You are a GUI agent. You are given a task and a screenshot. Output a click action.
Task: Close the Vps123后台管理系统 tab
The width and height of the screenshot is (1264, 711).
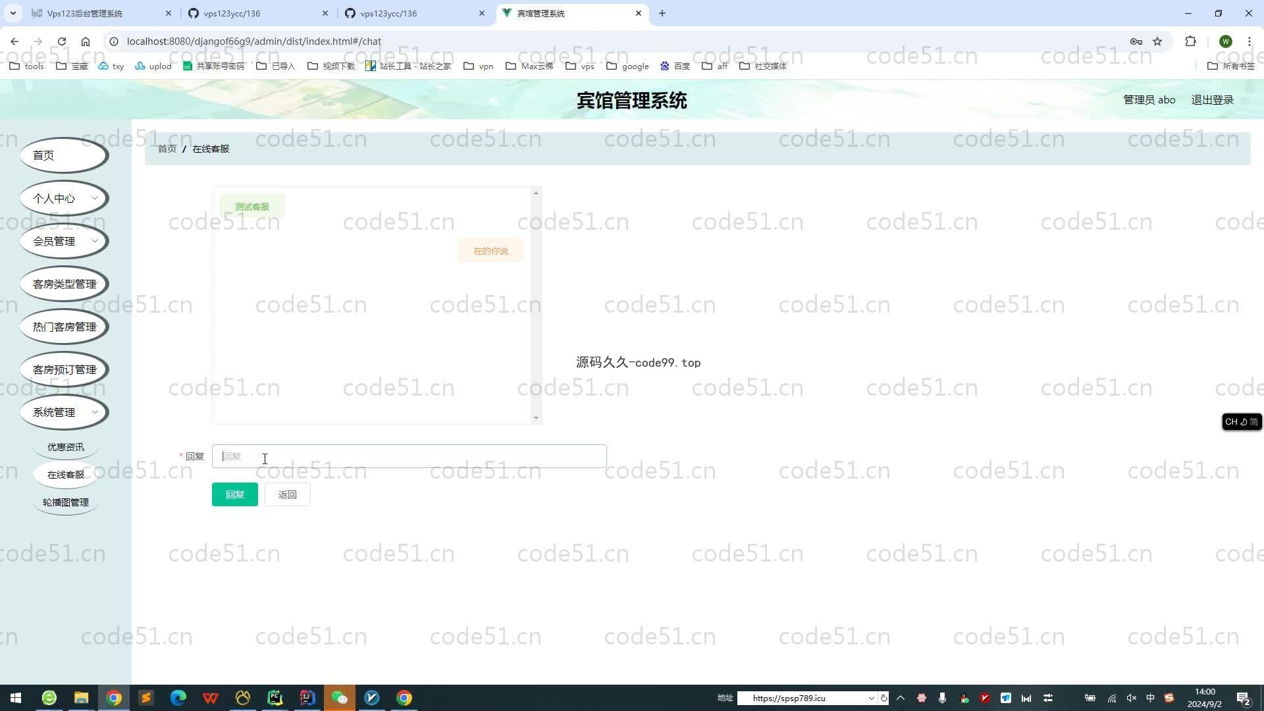[169, 13]
